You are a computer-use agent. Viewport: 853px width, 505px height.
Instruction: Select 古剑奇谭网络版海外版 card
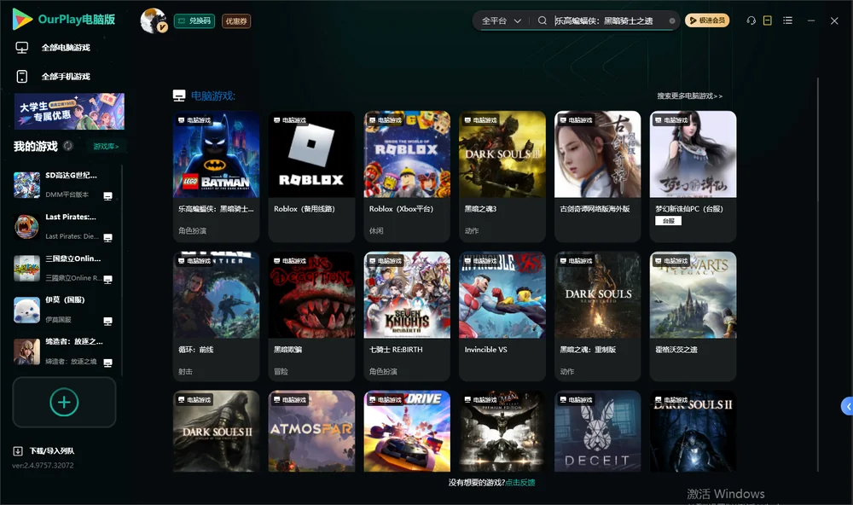click(x=597, y=177)
